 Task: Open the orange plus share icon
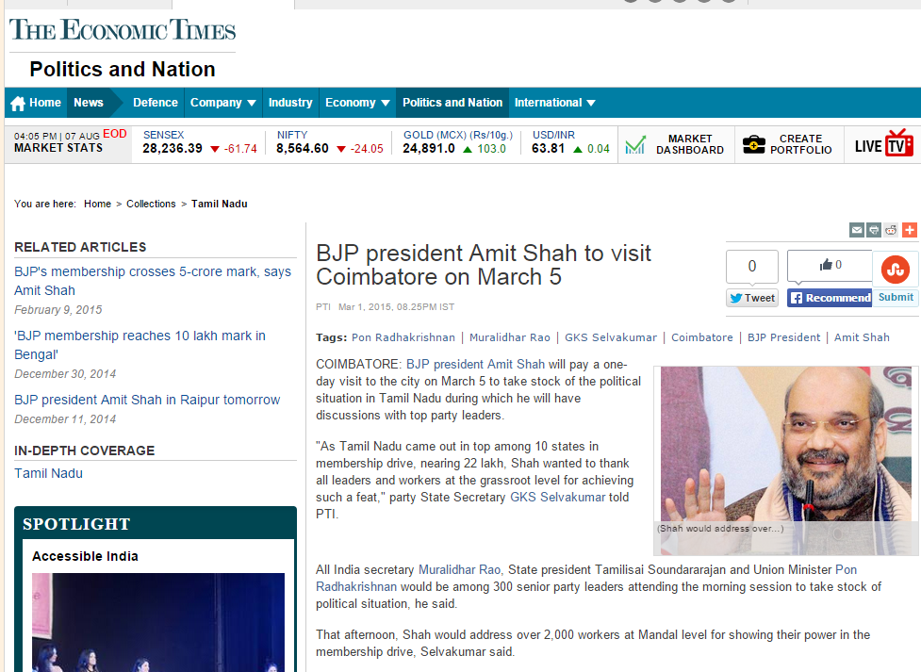pyautogui.click(x=910, y=230)
